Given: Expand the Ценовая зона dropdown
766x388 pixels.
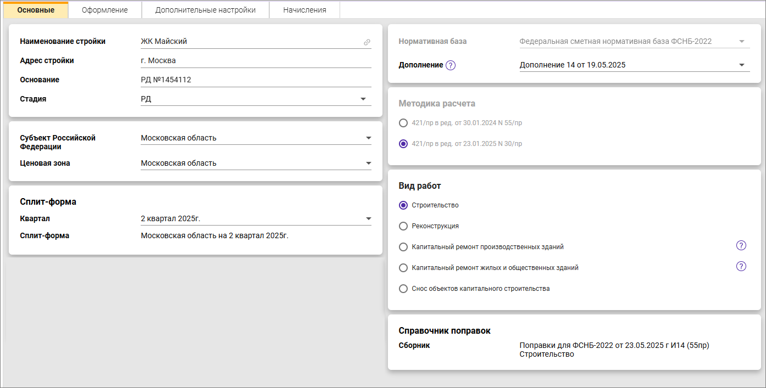Looking at the screenshot, I should (368, 164).
